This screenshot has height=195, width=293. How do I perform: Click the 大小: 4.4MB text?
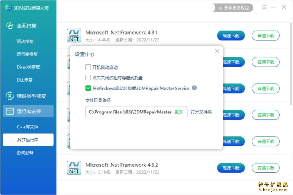point(98,40)
